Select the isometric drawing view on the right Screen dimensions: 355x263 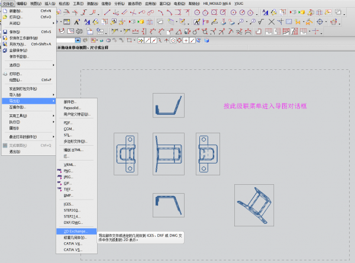(254, 205)
